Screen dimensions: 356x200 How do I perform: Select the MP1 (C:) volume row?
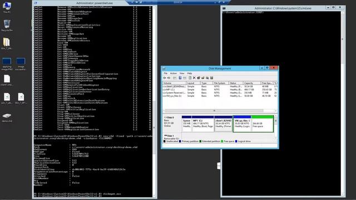pyautogui.click(x=220, y=89)
